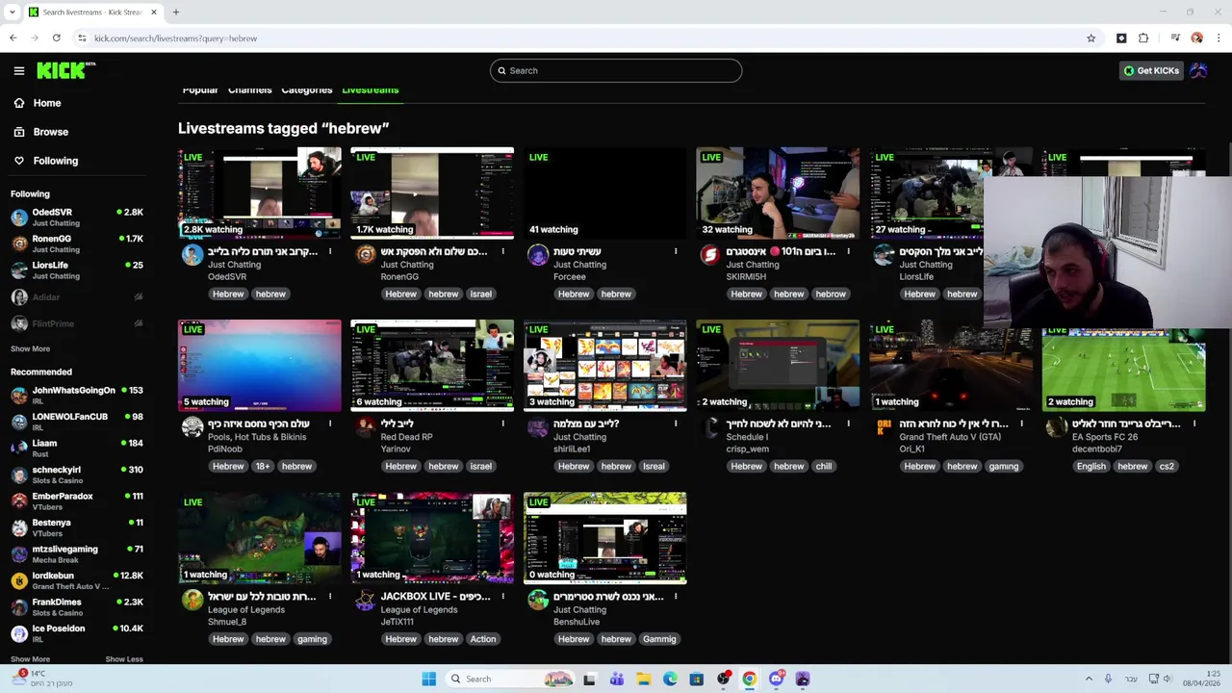Open LiorsLife channel in Following list

tap(77, 269)
